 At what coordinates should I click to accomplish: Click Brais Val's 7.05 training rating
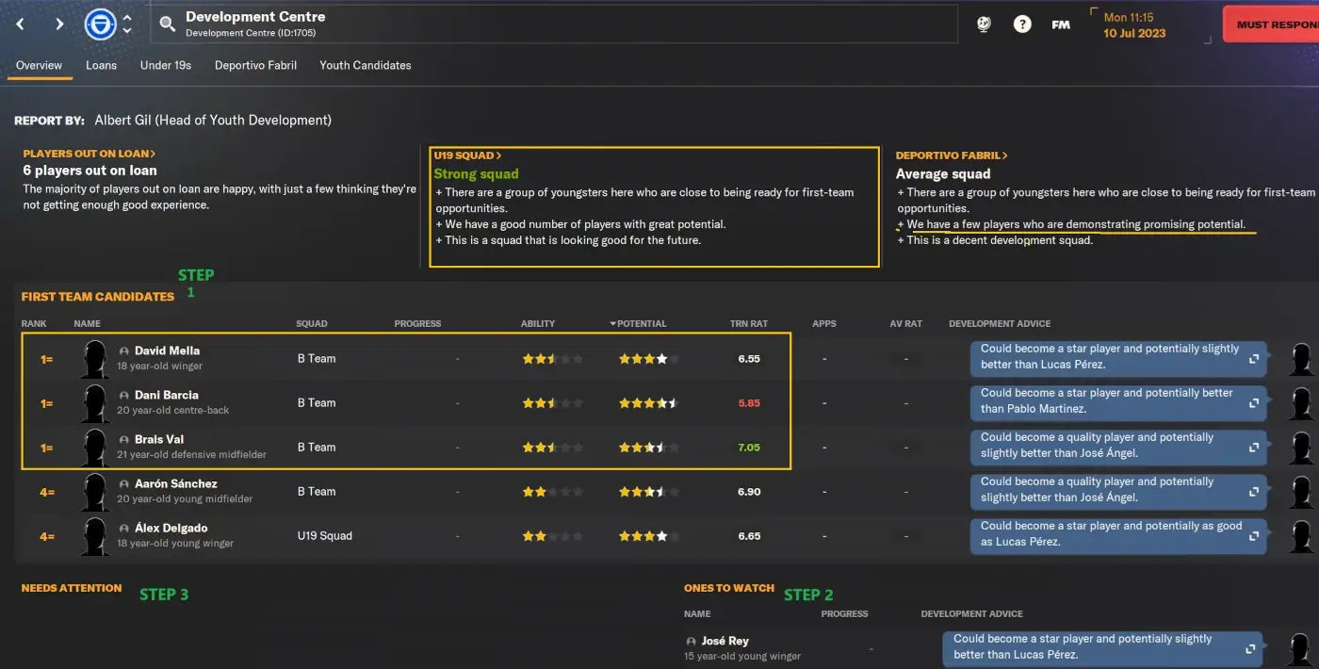click(x=749, y=448)
